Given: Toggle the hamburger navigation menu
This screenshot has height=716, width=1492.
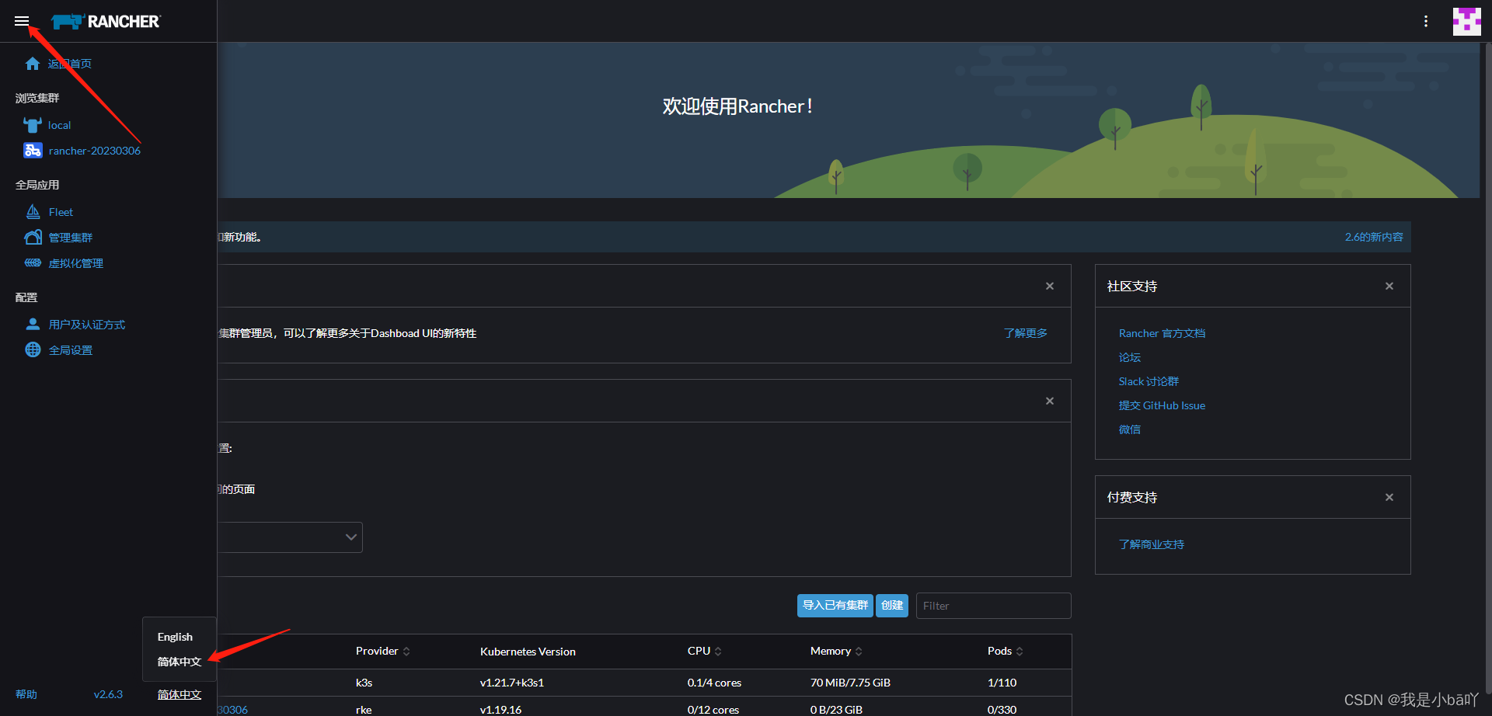Looking at the screenshot, I should pos(22,21).
